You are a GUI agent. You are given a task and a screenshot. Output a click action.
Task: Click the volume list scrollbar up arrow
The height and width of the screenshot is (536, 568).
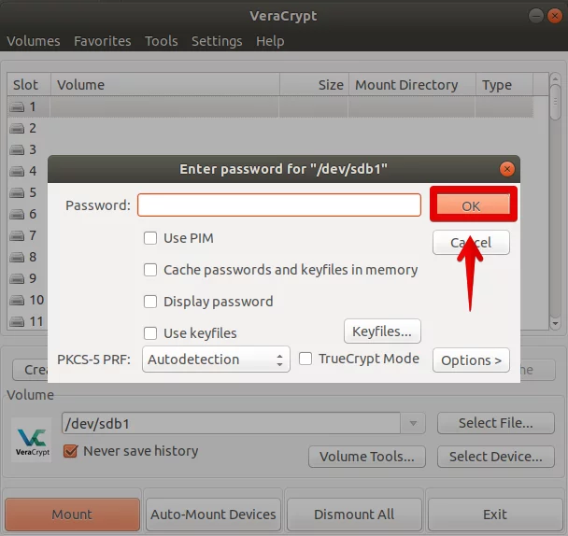pos(555,78)
